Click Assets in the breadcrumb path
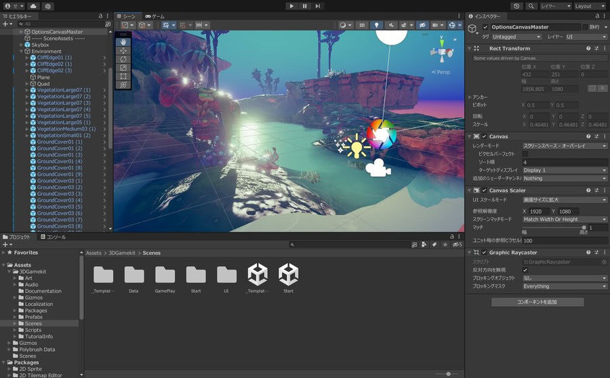 coord(94,253)
